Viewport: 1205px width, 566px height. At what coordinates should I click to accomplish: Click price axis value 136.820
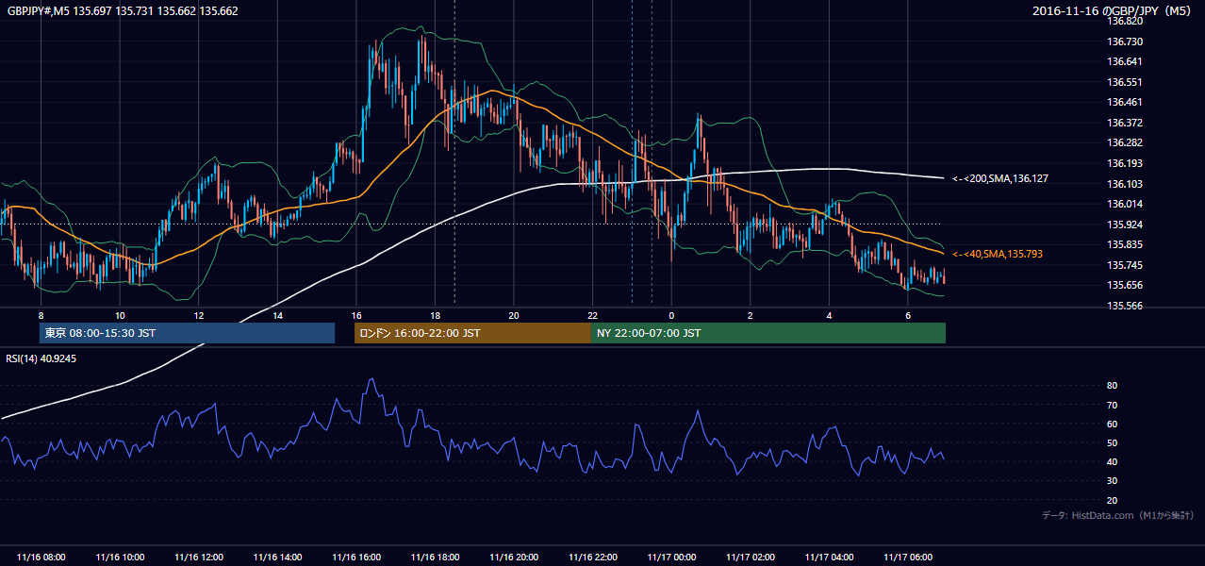pyautogui.click(x=1126, y=21)
